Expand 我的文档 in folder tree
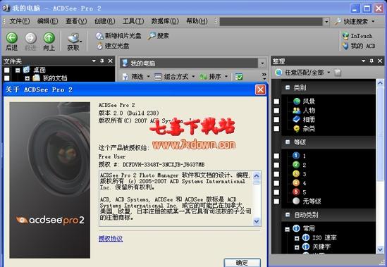The height and width of the screenshot is (267, 387). point(27,78)
